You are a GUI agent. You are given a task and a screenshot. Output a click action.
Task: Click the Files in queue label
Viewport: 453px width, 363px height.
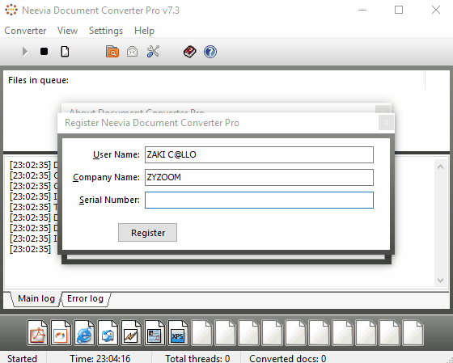[x=39, y=80]
